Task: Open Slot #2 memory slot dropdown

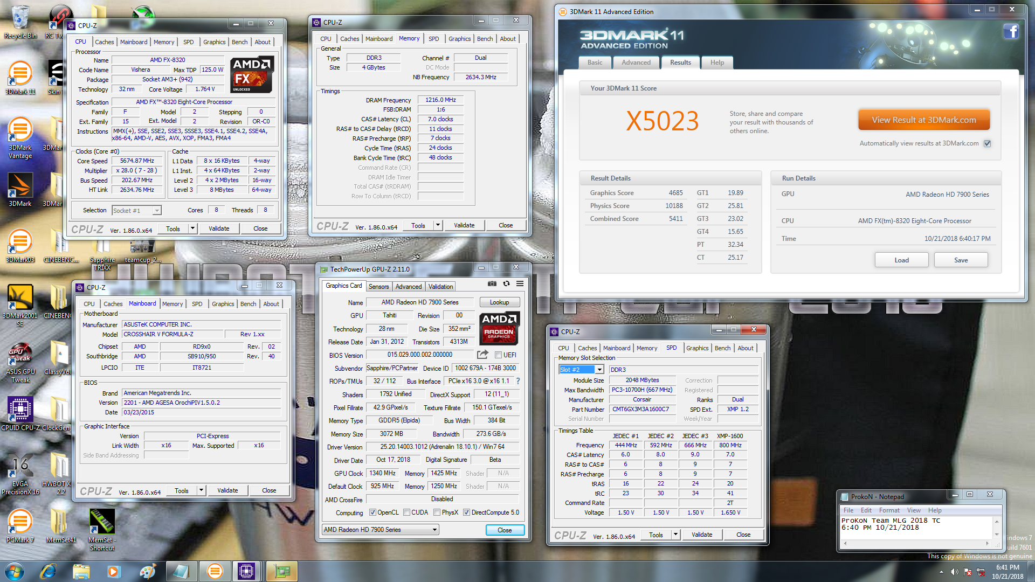Action: click(581, 370)
